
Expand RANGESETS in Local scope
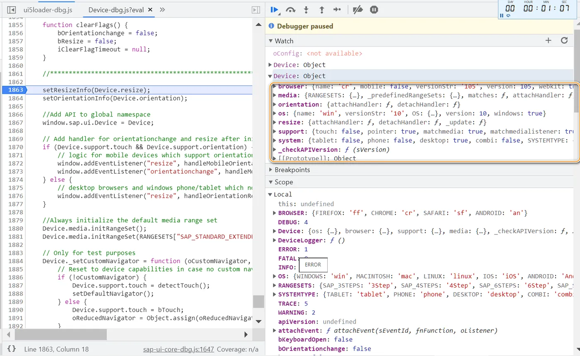(274, 285)
